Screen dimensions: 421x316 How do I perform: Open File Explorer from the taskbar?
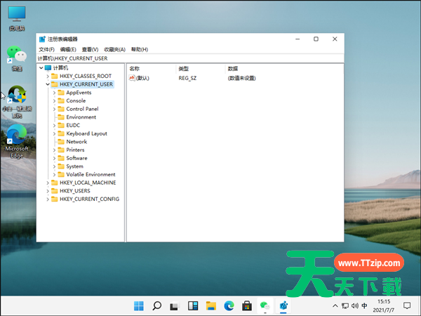tap(210, 306)
